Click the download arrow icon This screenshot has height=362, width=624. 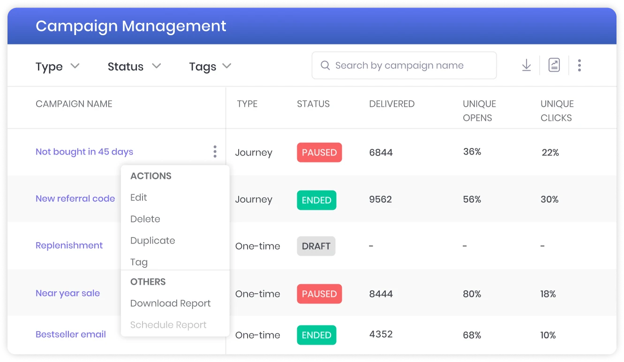526,65
